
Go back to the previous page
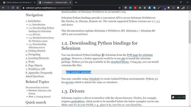click(3, 8)
